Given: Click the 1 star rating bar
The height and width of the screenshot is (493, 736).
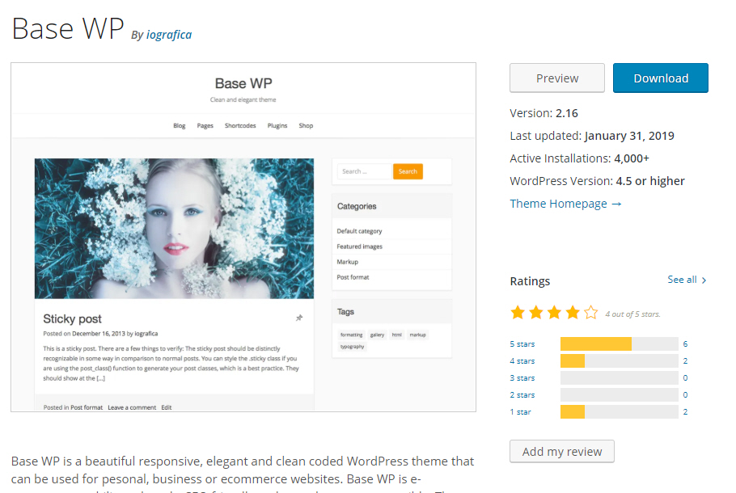Looking at the screenshot, I should (619, 412).
